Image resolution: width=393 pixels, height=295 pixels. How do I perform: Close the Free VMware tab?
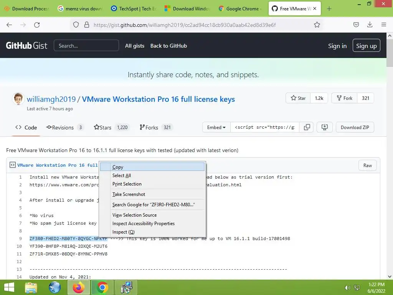315,8
